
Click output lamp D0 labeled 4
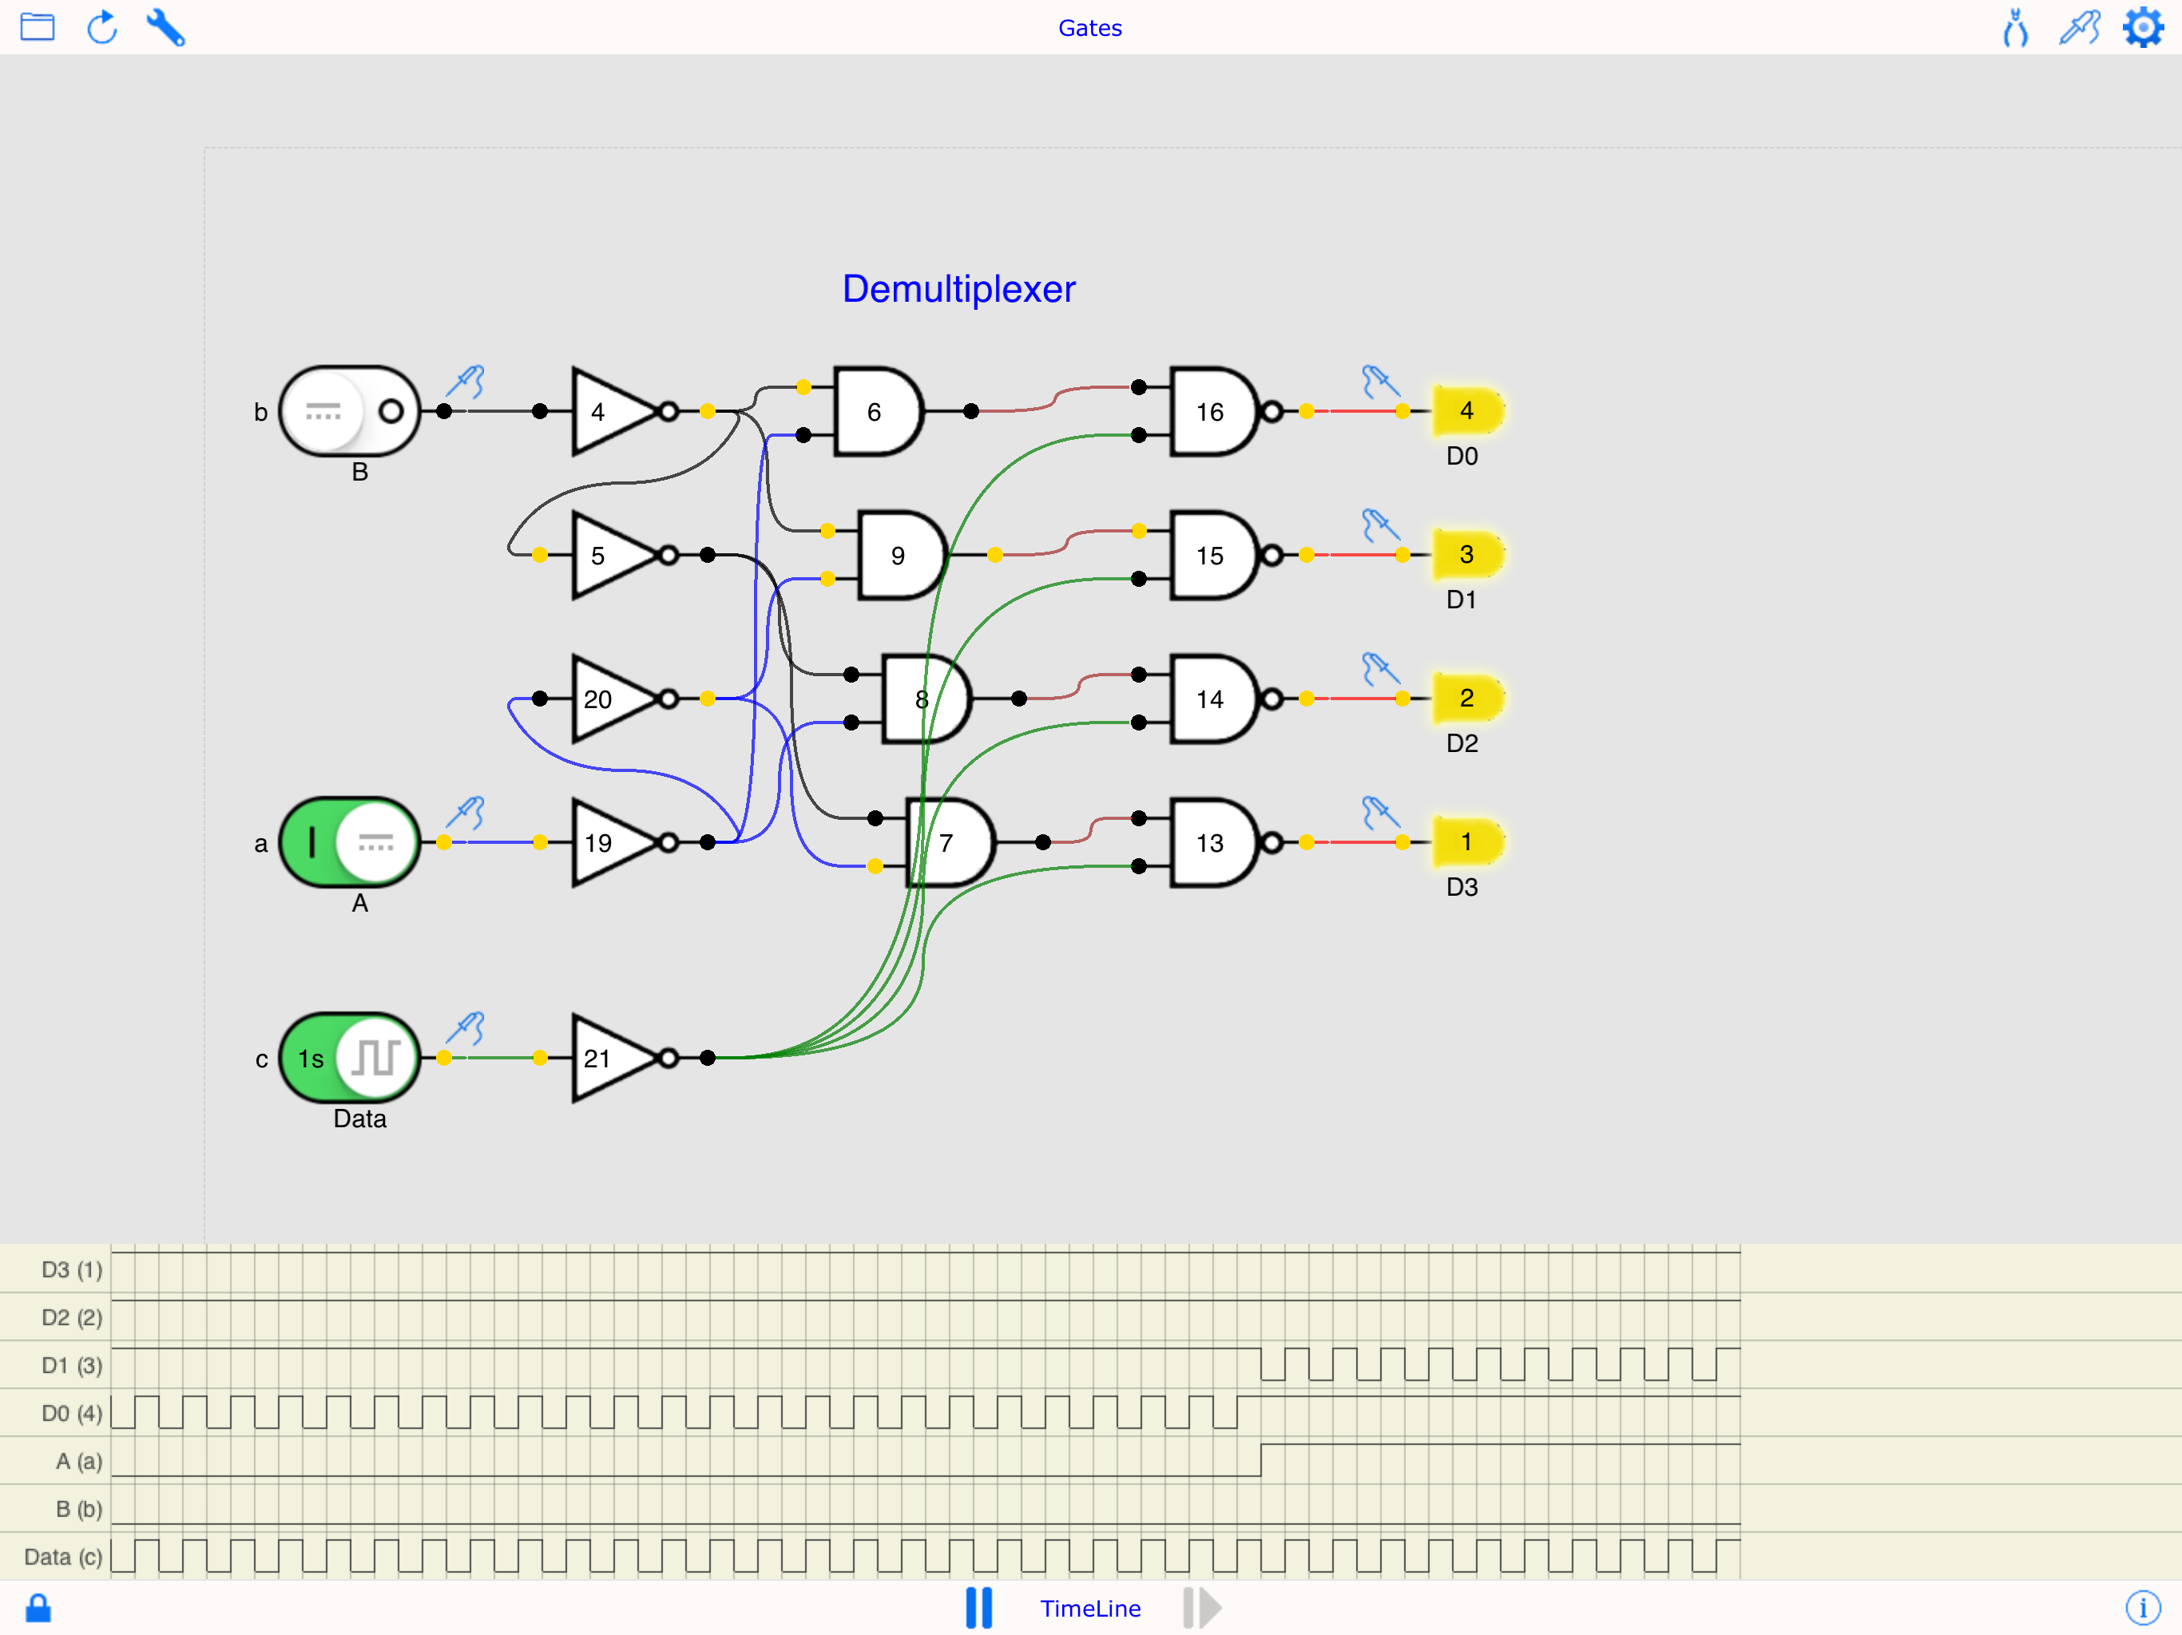[1467, 411]
